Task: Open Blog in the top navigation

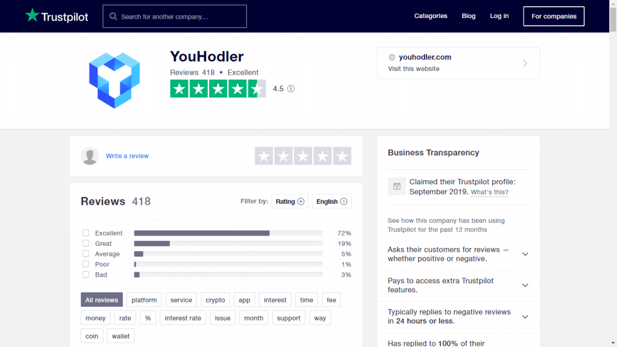Action: point(468,16)
